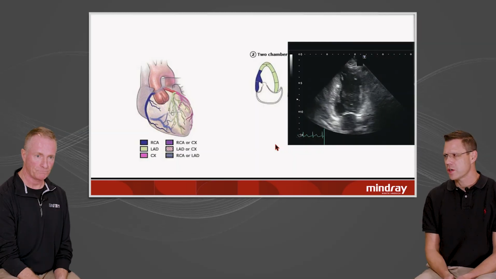The image size is (496, 279).
Task: Click the depth 10 marker on scale
Action: point(300,112)
